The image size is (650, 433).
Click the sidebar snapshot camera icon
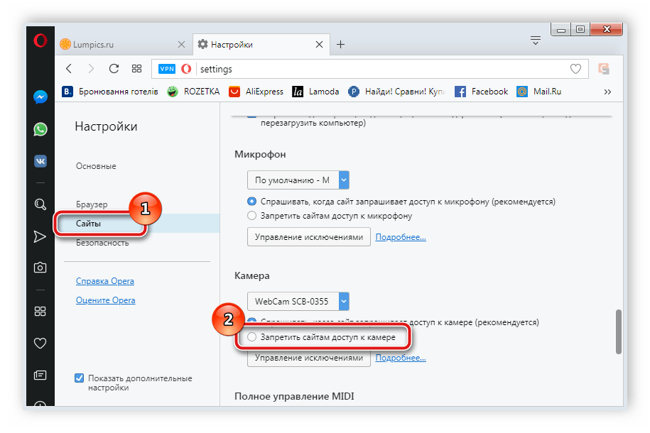coord(40,268)
